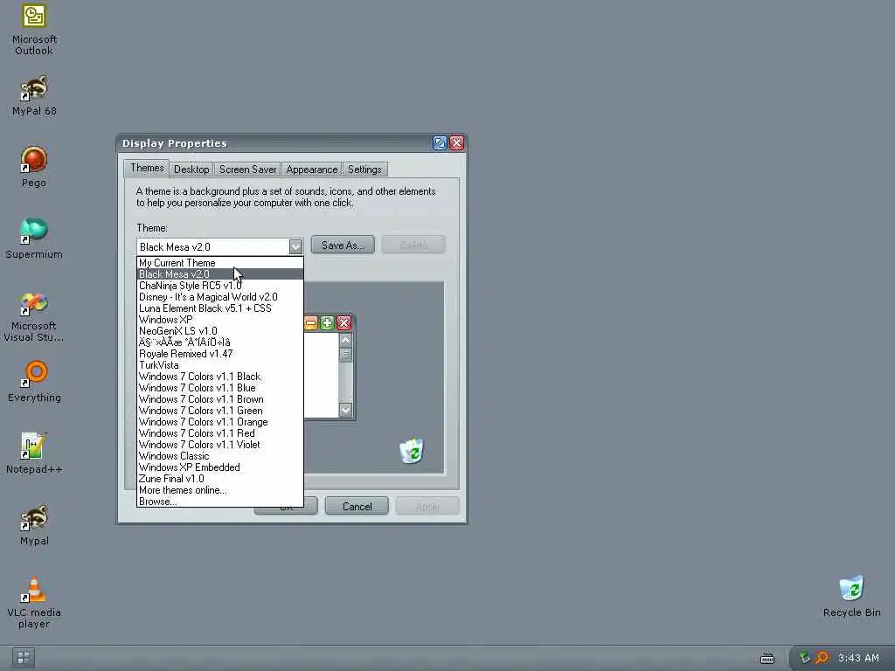895x671 pixels.
Task: Close the Display Properties dialog
Action: pyautogui.click(x=456, y=143)
